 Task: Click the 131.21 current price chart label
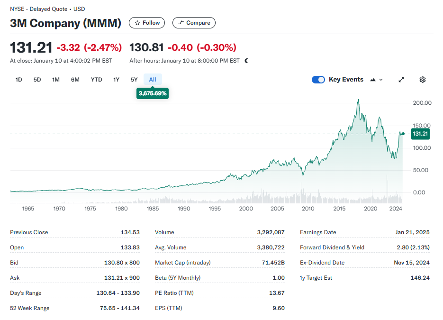click(420, 134)
